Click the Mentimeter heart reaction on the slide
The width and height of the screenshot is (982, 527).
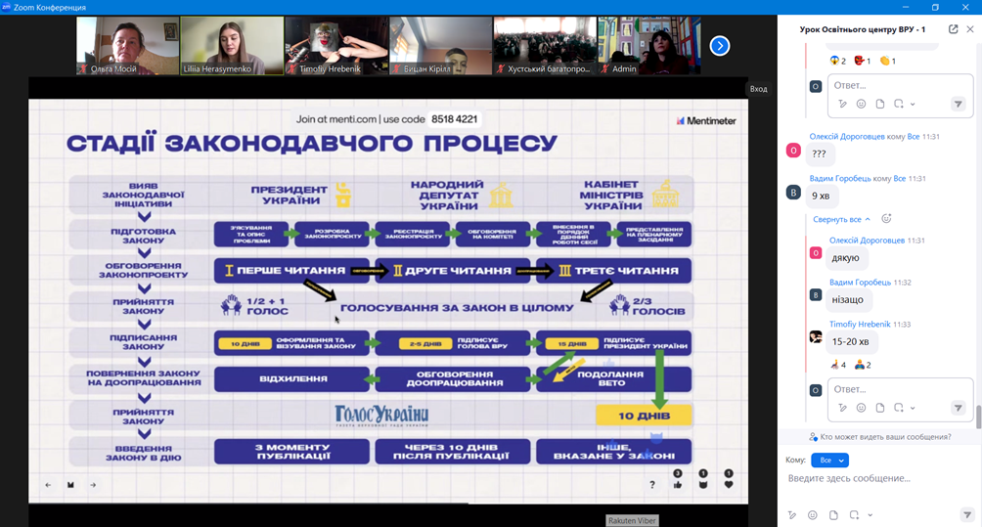(x=729, y=483)
